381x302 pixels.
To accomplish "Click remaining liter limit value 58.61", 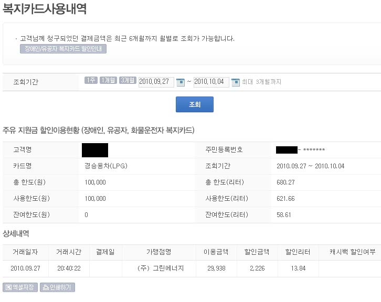I will click(x=283, y=215).
